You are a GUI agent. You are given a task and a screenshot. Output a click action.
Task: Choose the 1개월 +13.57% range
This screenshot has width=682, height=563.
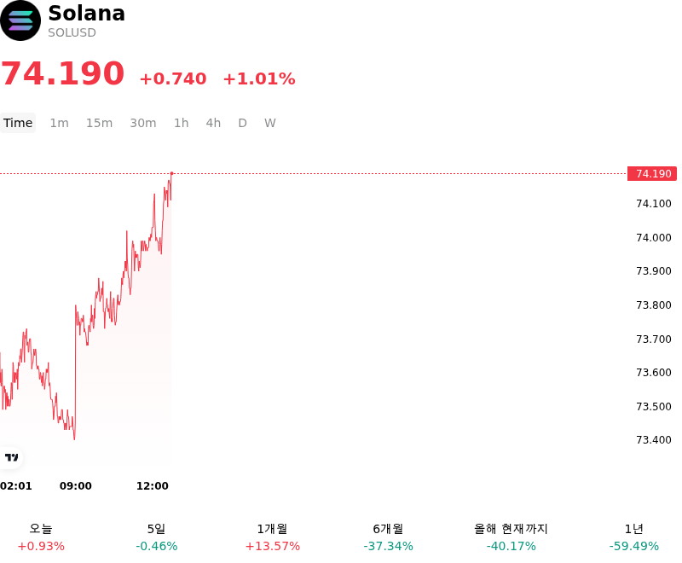[x=272, y=537]
